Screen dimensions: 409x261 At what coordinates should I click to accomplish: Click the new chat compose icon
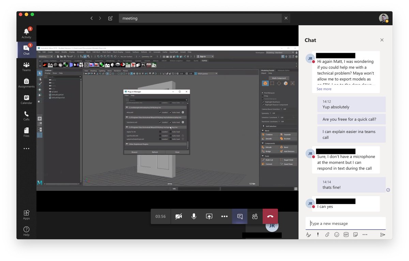[110, 18]
